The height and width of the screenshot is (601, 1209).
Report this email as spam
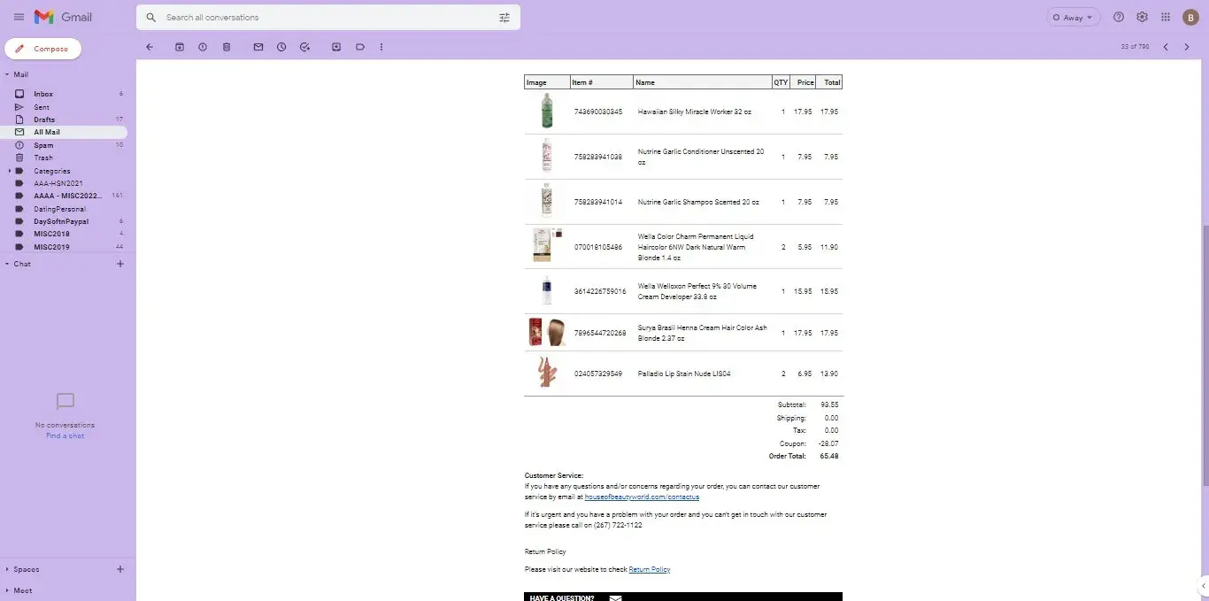tap(203, 47)
